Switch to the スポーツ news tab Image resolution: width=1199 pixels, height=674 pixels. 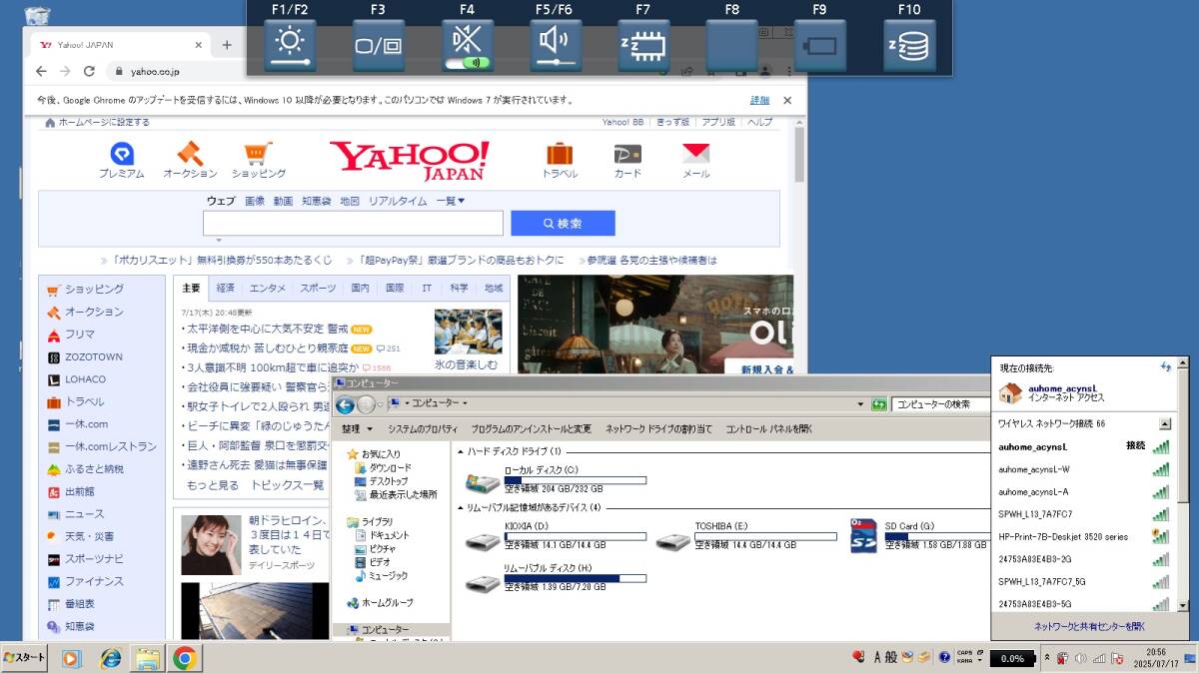point(318,288)
